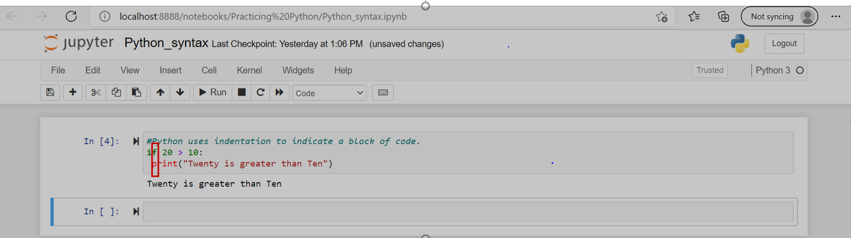Open the Cell menu
Screen dimensions: 851x238
(209, 70)
